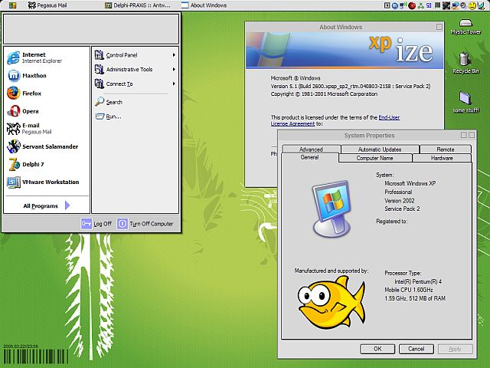This screenshot has width=490, height=368.
Task: Click the green network nodes tray icon
Action: point(421,5)
